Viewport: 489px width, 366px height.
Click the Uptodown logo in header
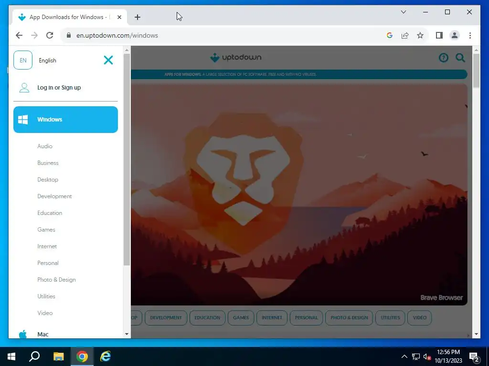click(x=236, y=58)
